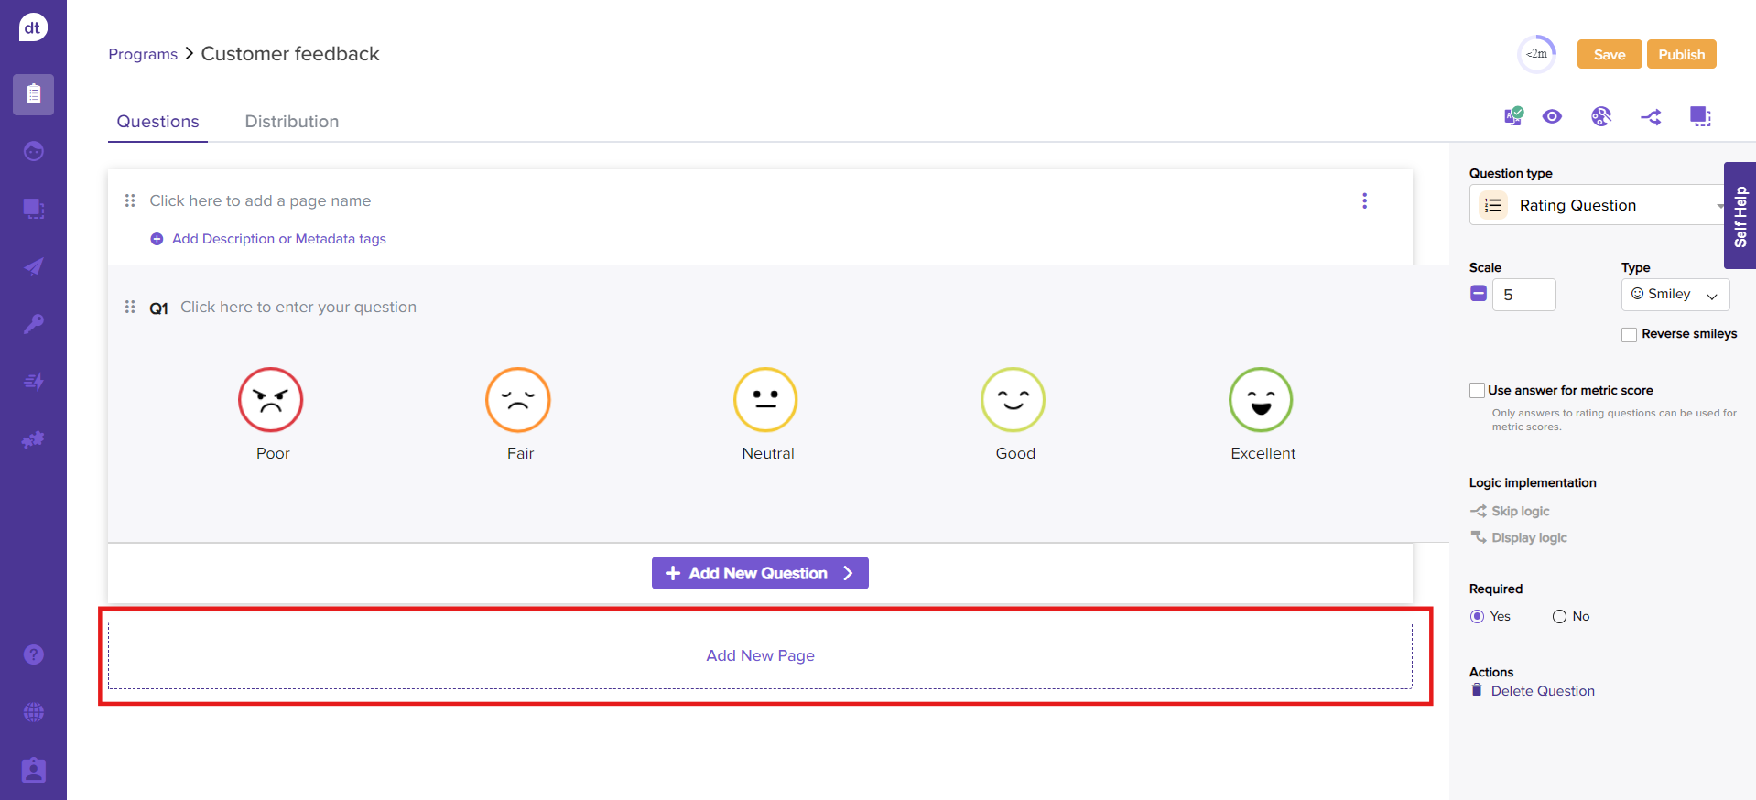1756x800 pixels.
Task: Select the Excellent smiley rating
Action: click(1261, 400)
